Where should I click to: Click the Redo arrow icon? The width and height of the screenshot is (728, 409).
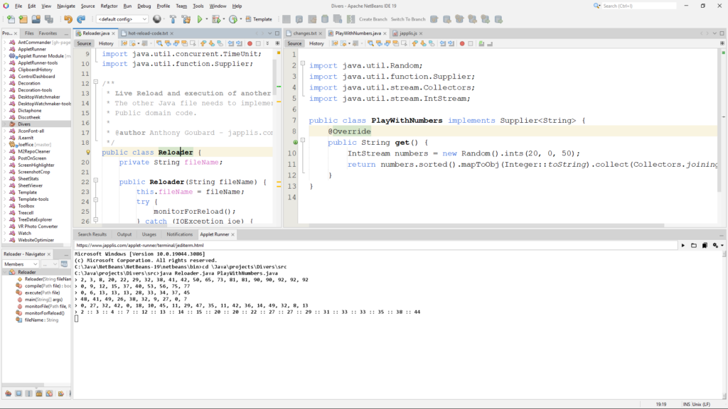click(x=81, y=19)
